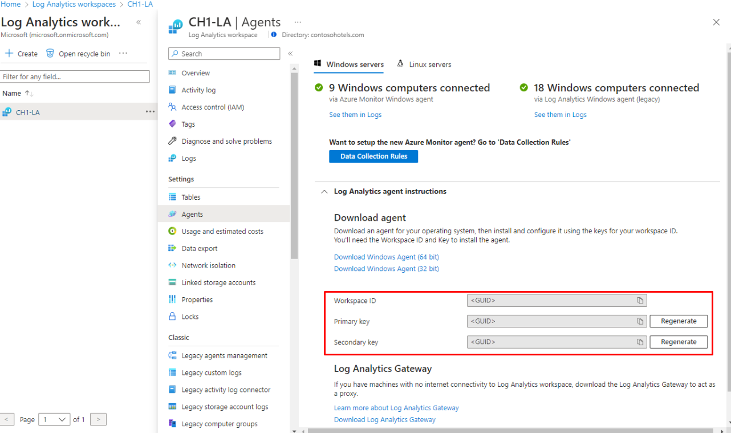Download Windows Agent (64 bit)

[386, 257]
